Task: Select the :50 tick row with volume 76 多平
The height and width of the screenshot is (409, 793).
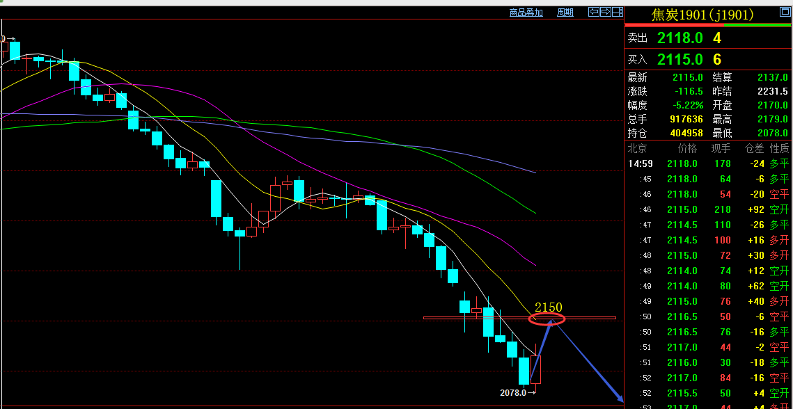Action: click(x=708, y=332)
